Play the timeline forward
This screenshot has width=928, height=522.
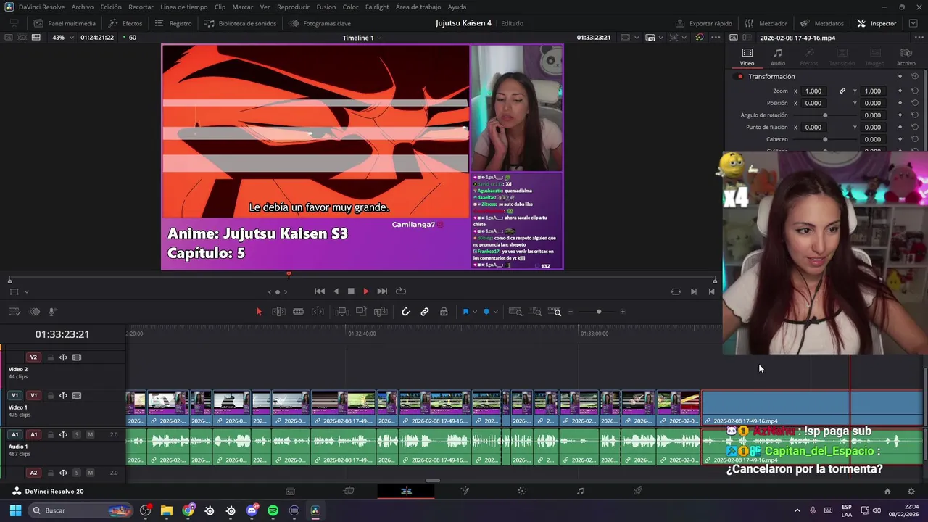366,291
